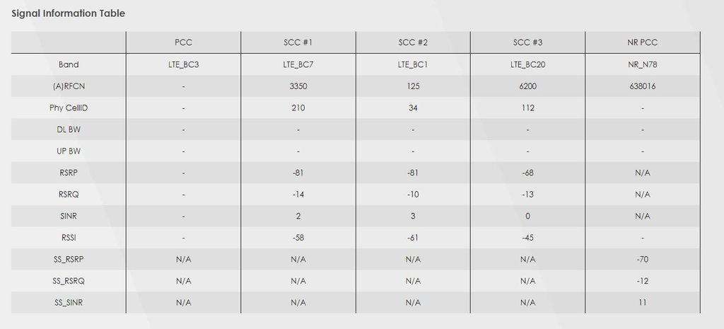Select the 210 Phy CellID value
The image size is (724, 329).
click(298, 108)
